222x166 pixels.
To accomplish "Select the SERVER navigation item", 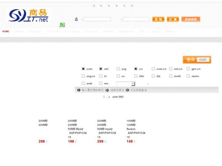I will (x=108, y=31).
